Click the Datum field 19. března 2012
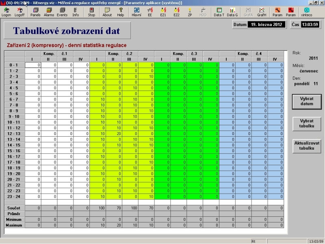This screenshot has height=244, width=325. click(x=266, y=24)
